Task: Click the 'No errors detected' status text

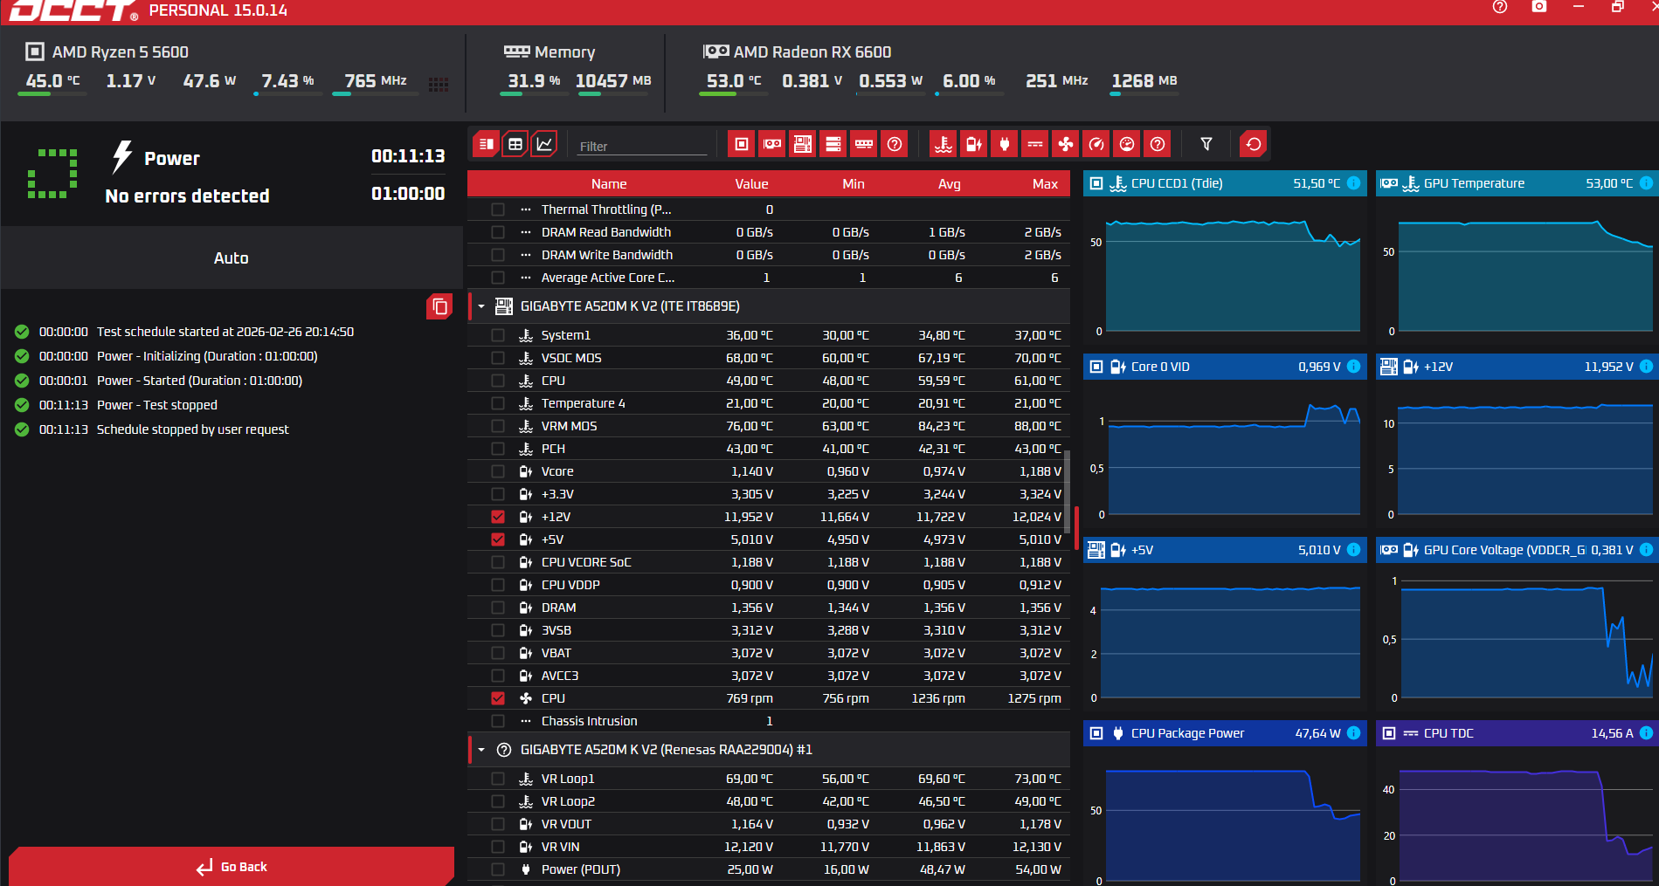Action: tap(187, 196)
